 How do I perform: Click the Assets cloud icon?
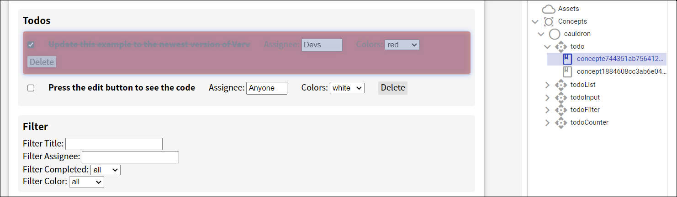click(548, 9)
